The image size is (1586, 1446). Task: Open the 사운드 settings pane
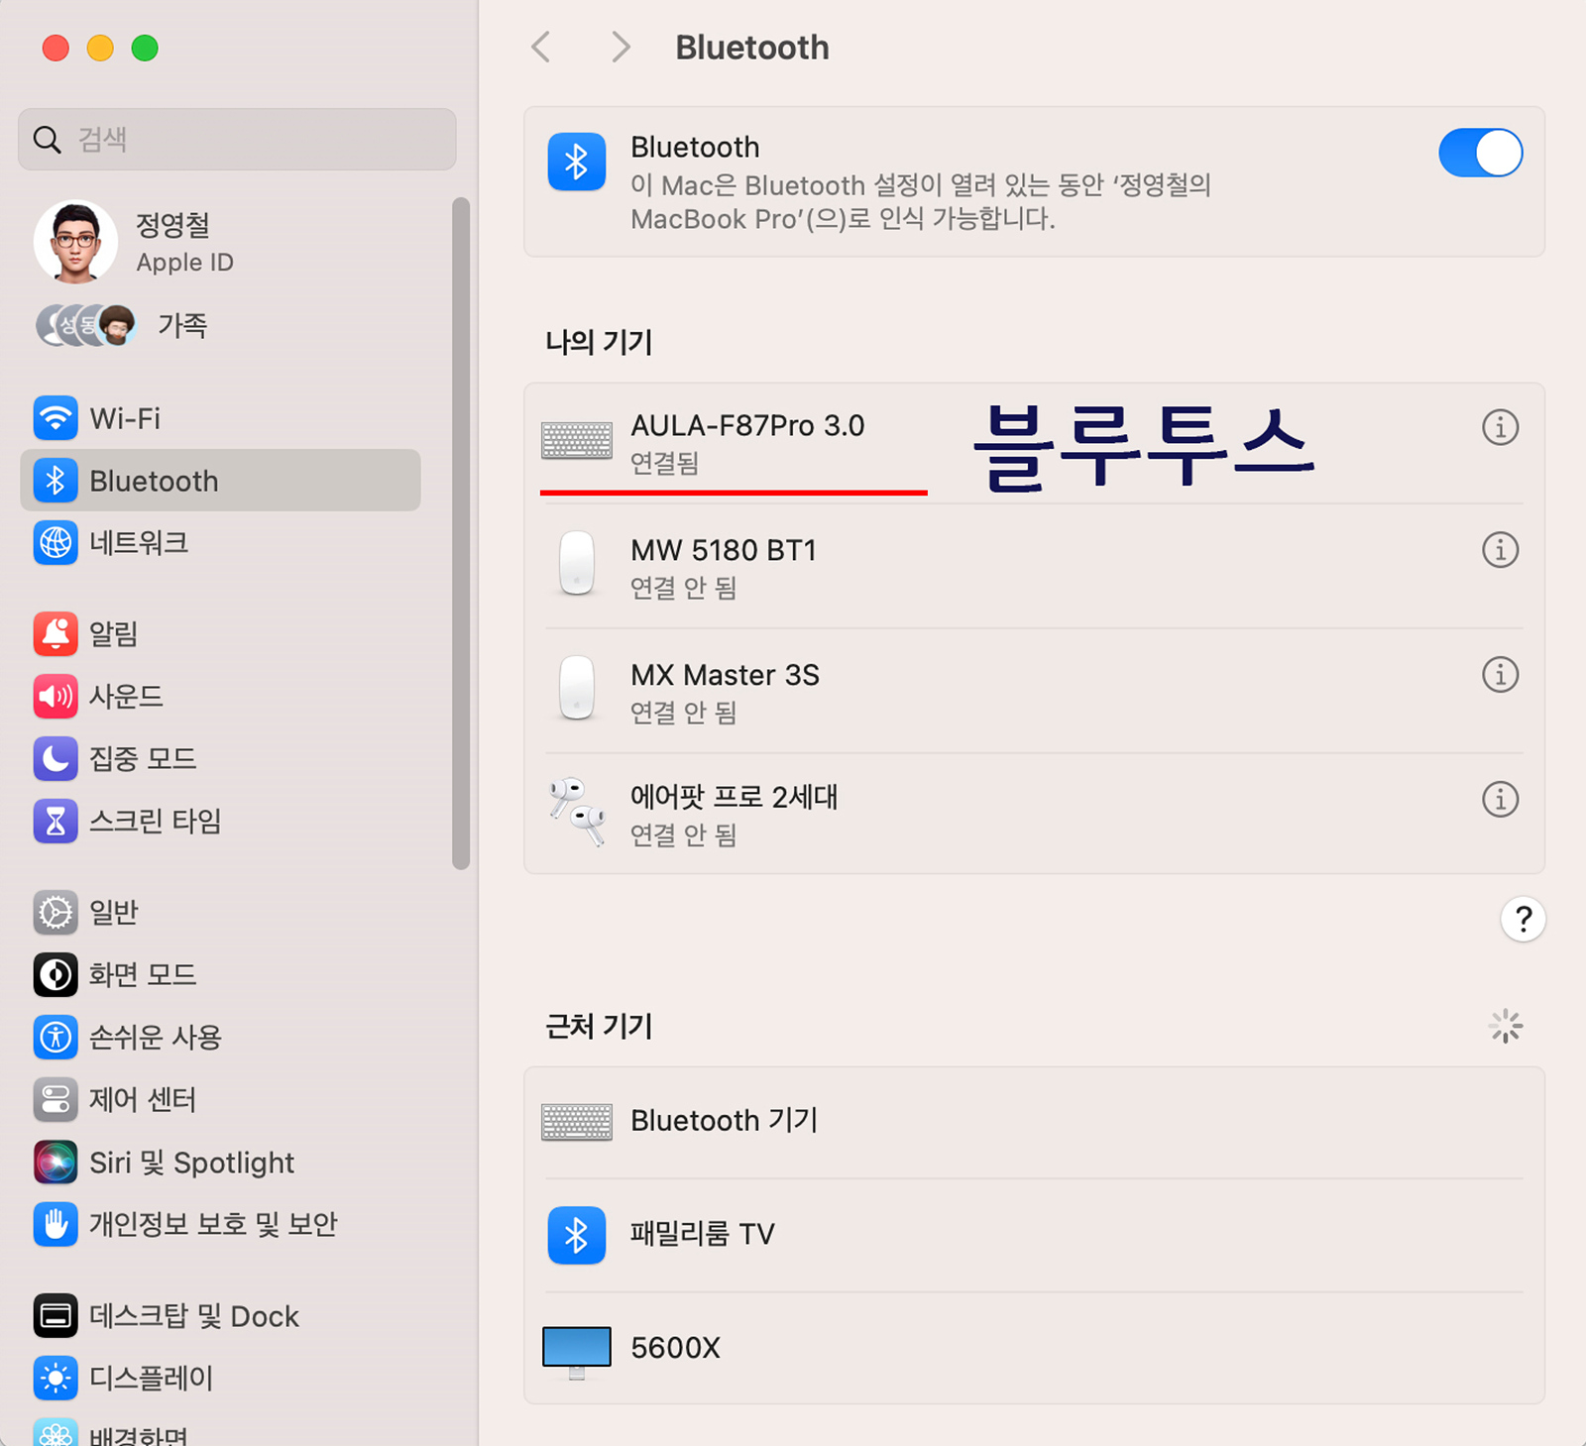click(x=220, y=697)
